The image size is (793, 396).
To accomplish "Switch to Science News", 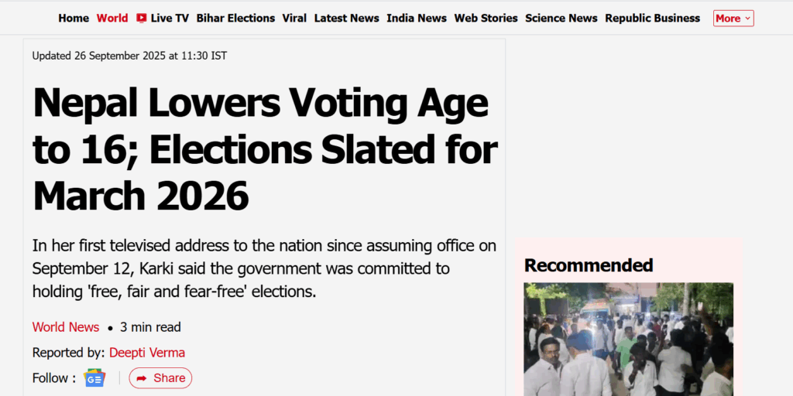I will [x=561, y=18].
